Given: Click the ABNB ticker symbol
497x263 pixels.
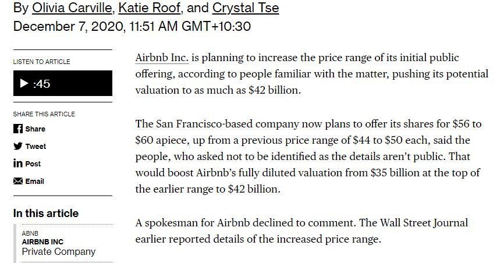Looking at the screenshot, I should [29, 233].
